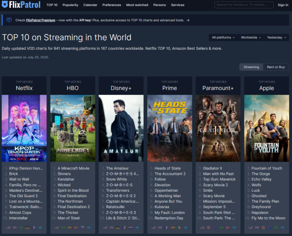Screen dimensions: 292x236
Task: Open the Most watched menu item
Action: (x=137, y=5)
